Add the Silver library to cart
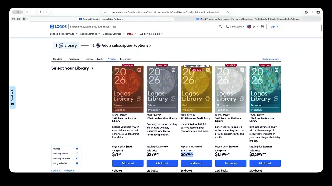Screen dimensions: 332x186 click(x=162, y=163)
